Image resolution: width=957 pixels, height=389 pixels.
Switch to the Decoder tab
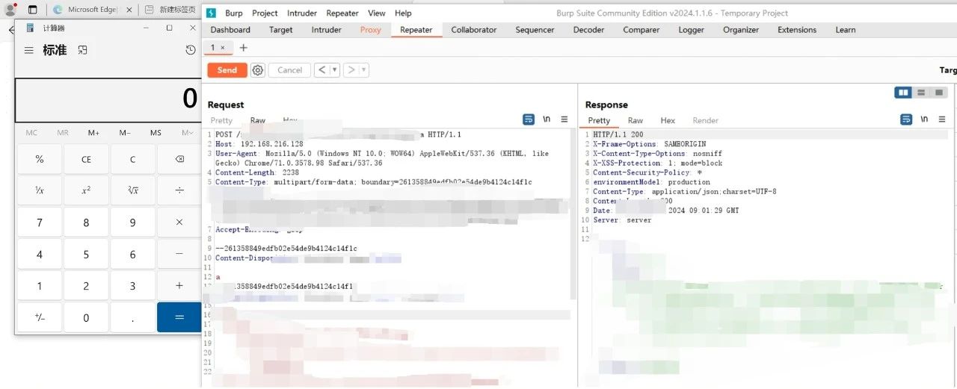coord(588,30)
